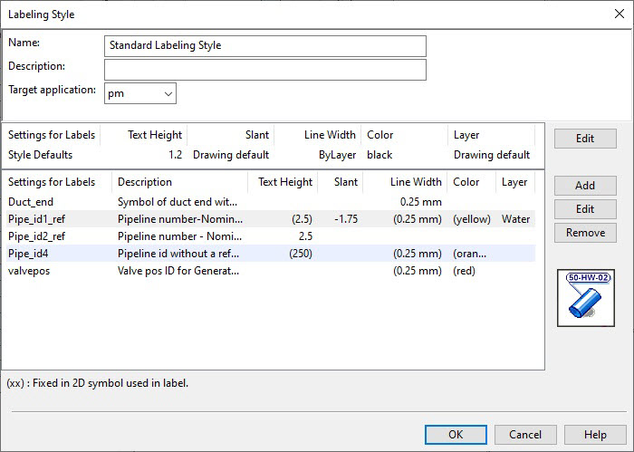
Task: Click the Add label button
Action: [585, 186]
